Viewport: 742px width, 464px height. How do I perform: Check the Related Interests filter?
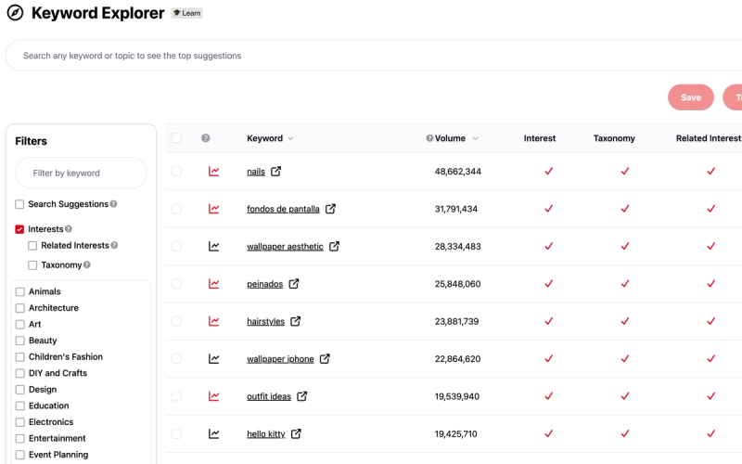(x=32, y=246)
